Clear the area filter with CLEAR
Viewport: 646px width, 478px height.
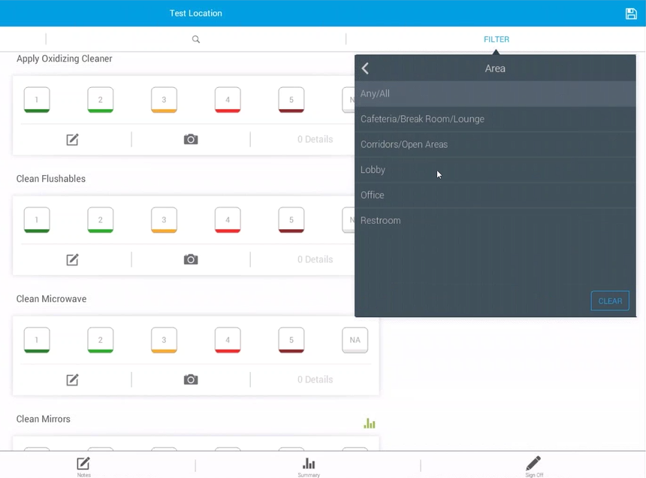610,301
